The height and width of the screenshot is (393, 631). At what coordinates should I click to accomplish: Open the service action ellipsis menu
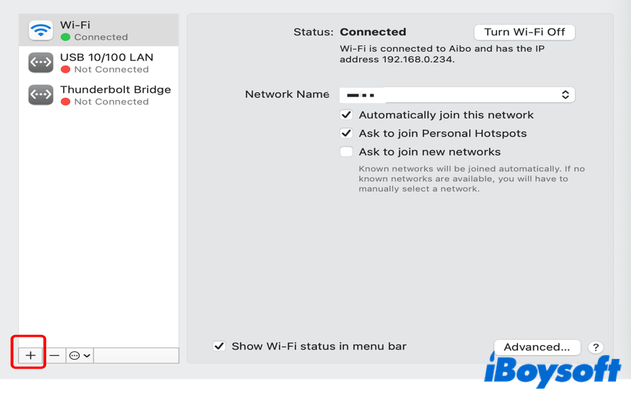point(80,355)
